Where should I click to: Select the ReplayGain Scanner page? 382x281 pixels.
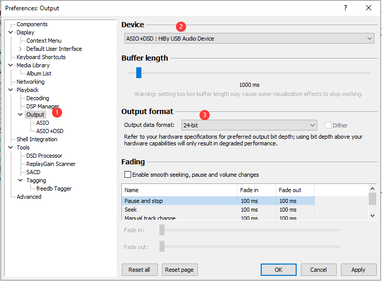[51, 164]
